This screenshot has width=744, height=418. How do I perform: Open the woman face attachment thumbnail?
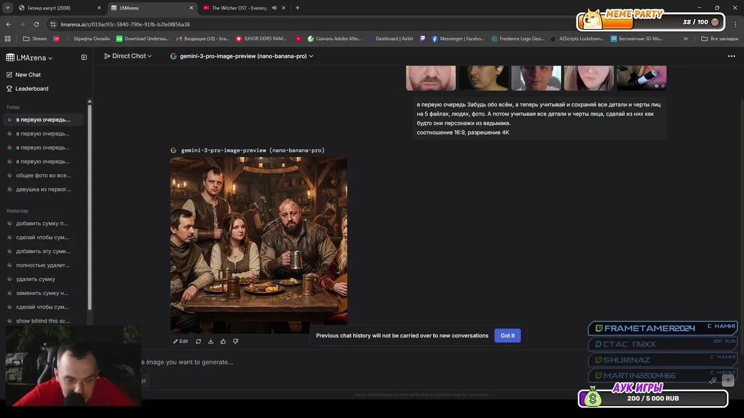coord(589,78)
